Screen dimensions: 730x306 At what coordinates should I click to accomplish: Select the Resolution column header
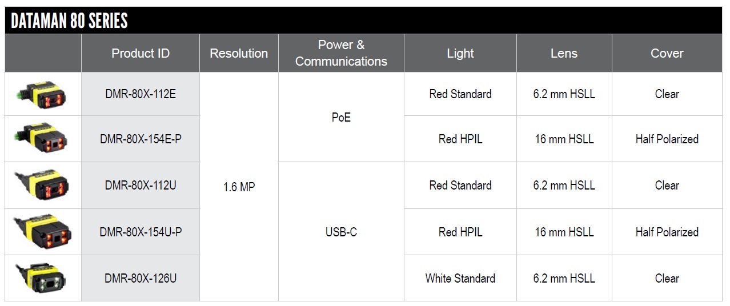(239, 53)
